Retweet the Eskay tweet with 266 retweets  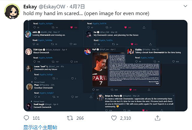pyautogui.click(x=70, y=118)
